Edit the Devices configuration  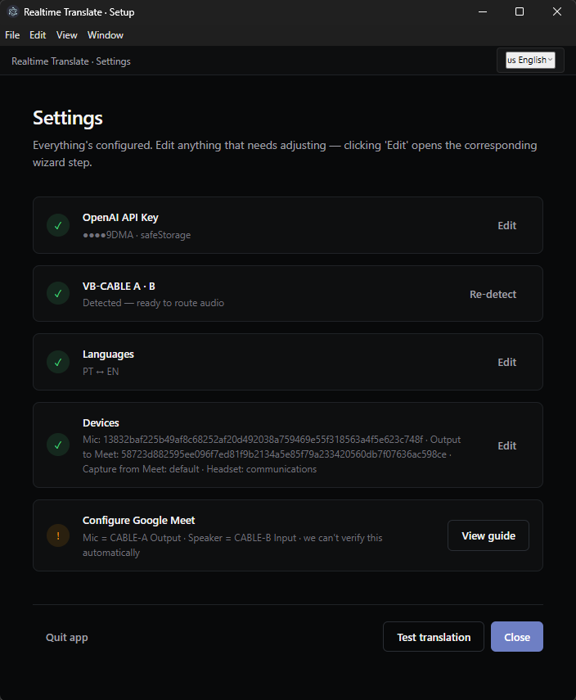coord(506,445)
